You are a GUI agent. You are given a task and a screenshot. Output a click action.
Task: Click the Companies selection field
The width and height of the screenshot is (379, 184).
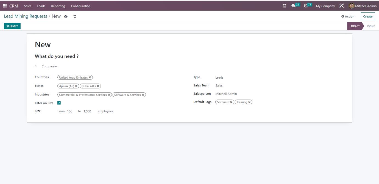[x=50, y=66]
